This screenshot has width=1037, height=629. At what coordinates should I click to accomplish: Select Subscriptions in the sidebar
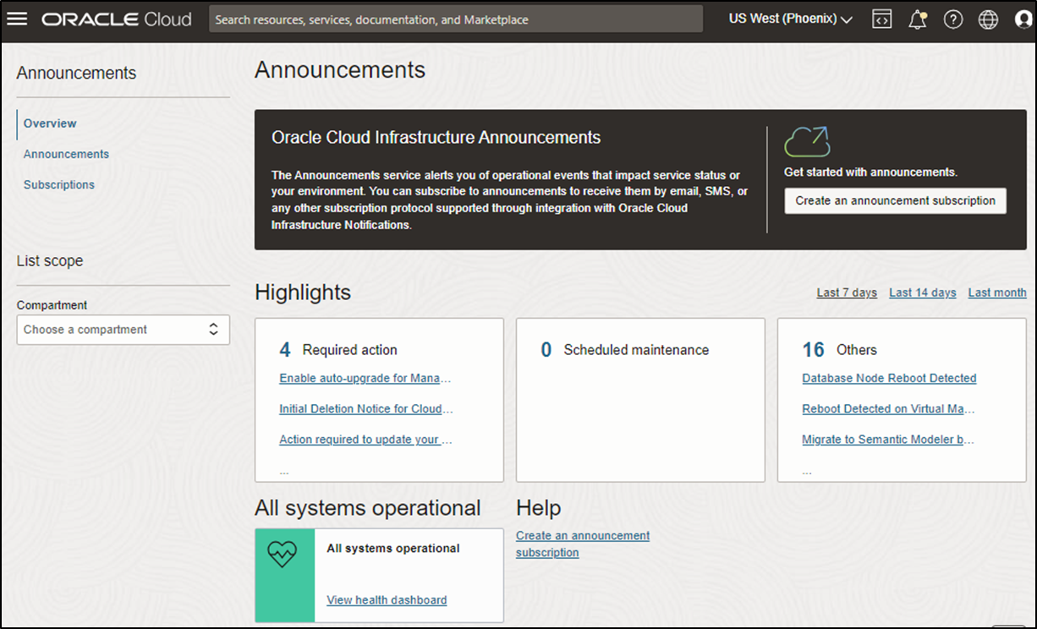(x=59, y=184)
